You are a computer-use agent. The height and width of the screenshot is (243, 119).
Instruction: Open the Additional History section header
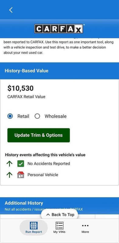60,206
